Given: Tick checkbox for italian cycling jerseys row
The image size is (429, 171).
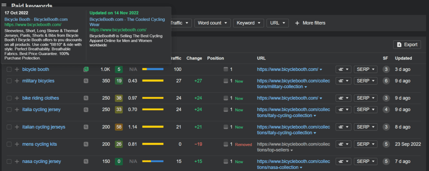Looking at the screenshot, I should [x=9, y=127].
